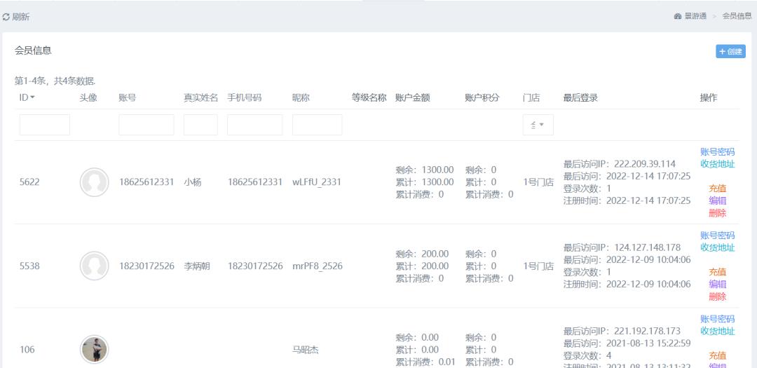
Task: Open 账号密码 for member 5622
Action: pyautogui.click(x=718, y=152)
